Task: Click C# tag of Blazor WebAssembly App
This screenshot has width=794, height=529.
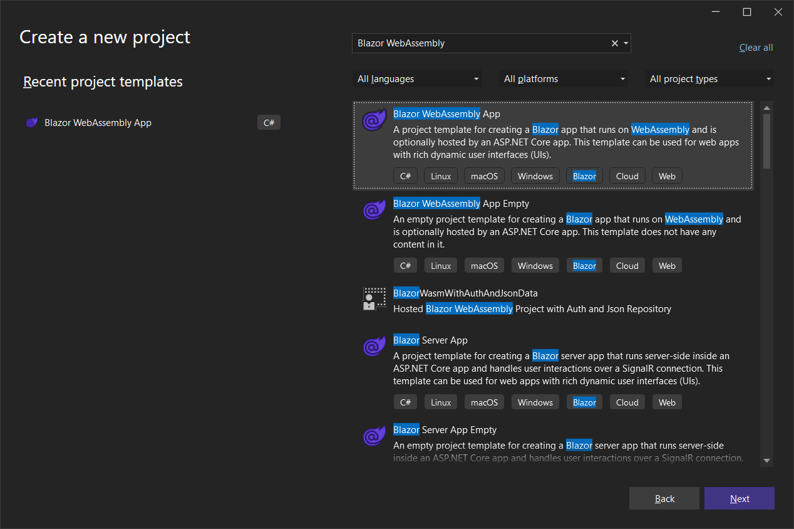Action: click(x=405, y=176)
